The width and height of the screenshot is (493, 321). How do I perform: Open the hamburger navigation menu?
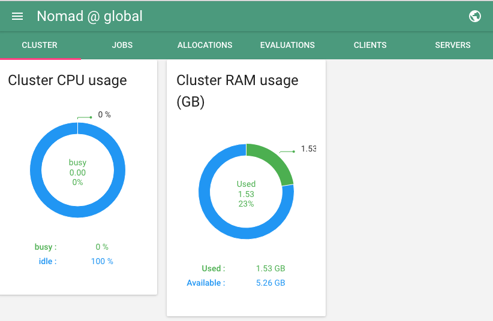(x=17, y=16)
